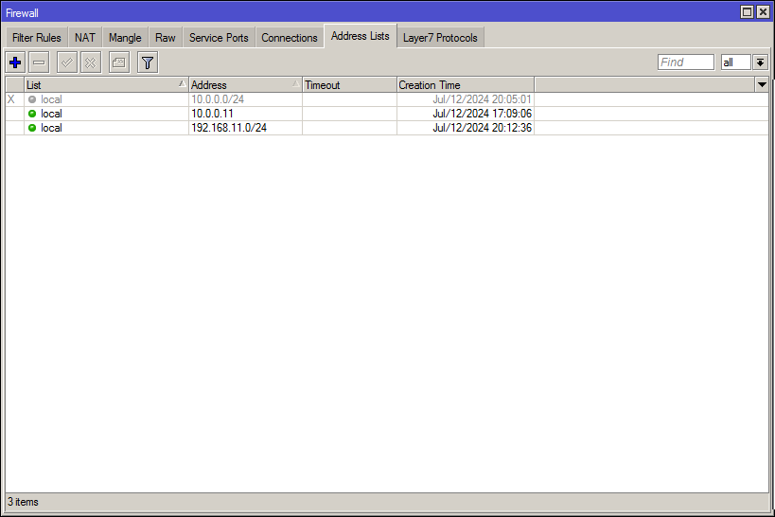The width and height of the screenshot is (775, 517).
Task: Click the Comment toolbar icon
Action: [x=118, y=62]
